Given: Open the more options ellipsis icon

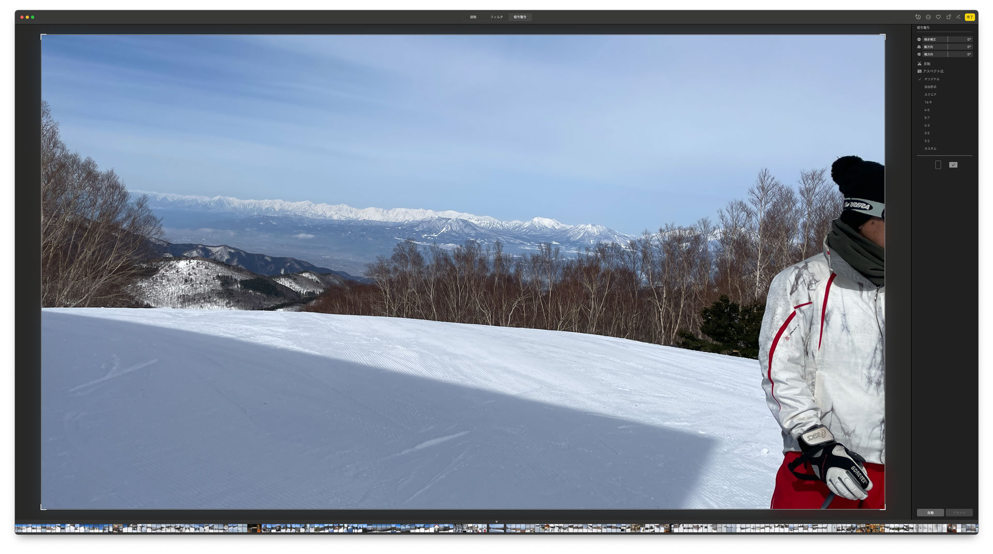Looking at the screenshot, I should (x=928, y=17).
